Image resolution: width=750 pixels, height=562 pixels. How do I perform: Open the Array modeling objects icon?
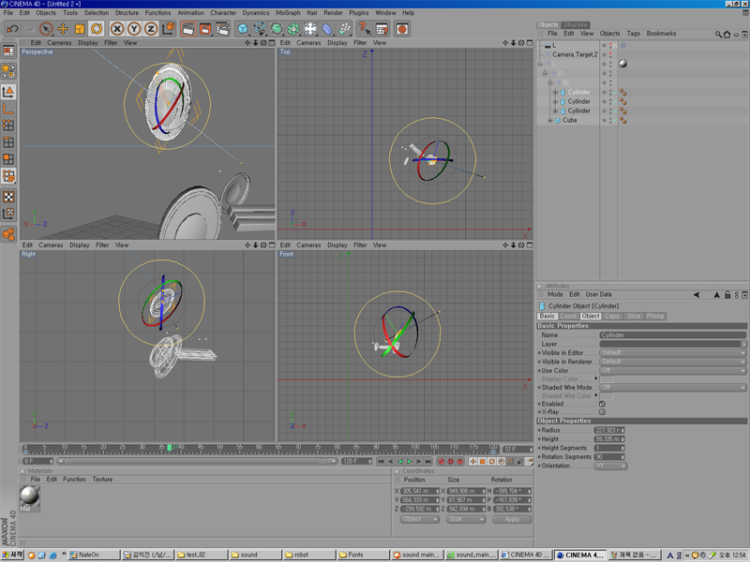pyautogui.click(x=293, y=29)
